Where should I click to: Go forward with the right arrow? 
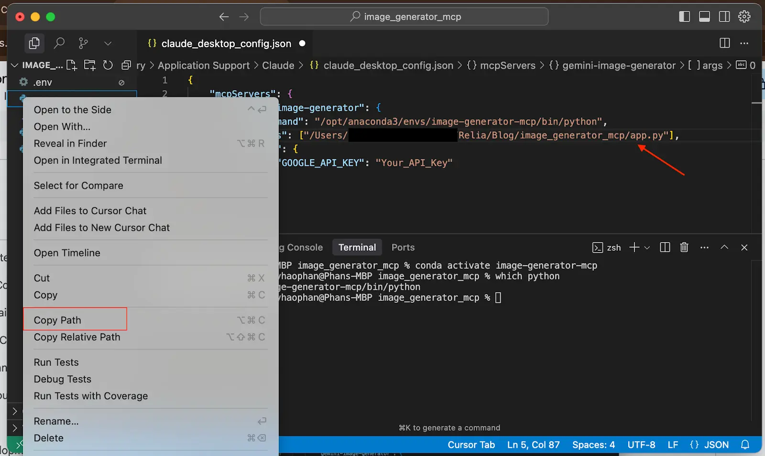[x=244, y=17]
